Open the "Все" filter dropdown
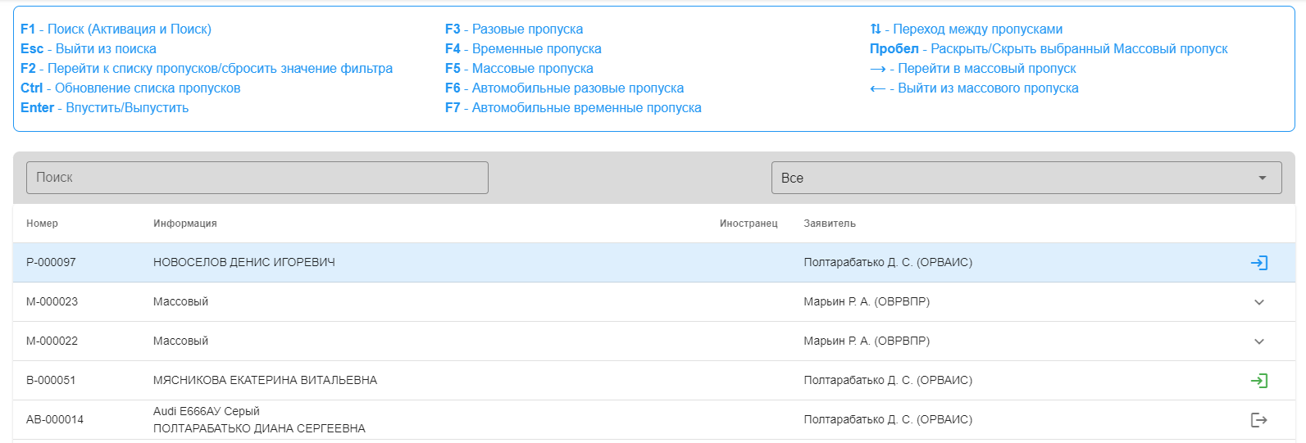This screenshot has width=1306, height=443. [1026, 178]
